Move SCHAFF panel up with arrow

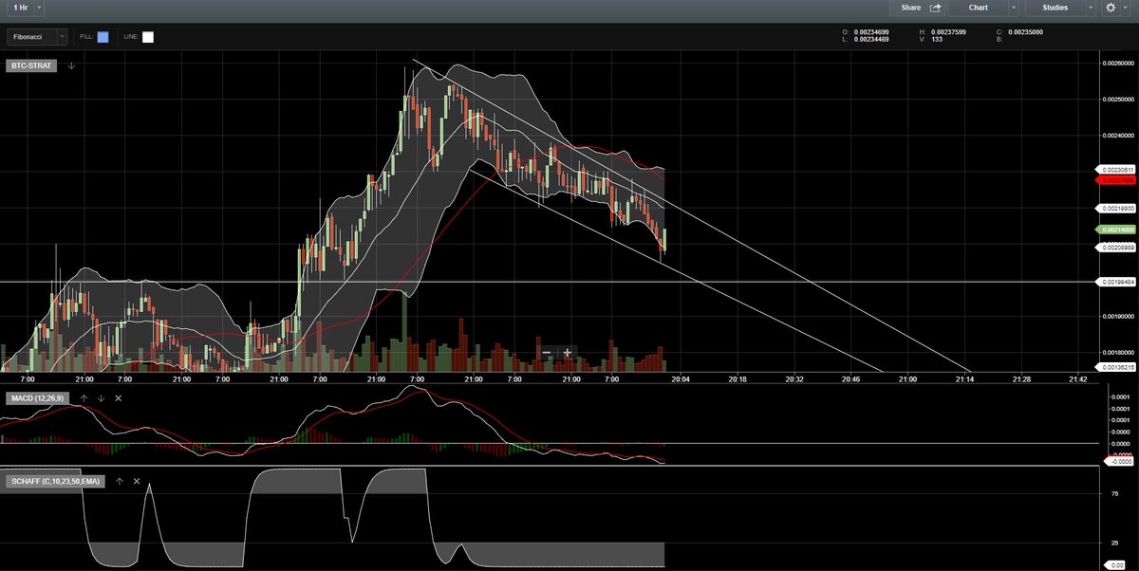tap(120, 481)
